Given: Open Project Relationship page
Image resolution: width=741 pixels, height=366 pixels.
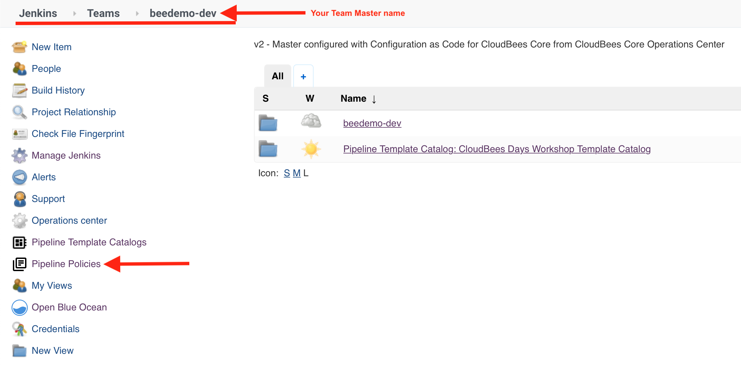Looking at the screenshot, I should [x=73, y=112].
